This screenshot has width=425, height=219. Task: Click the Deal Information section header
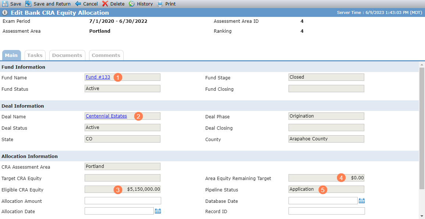[x=209, y=106]
